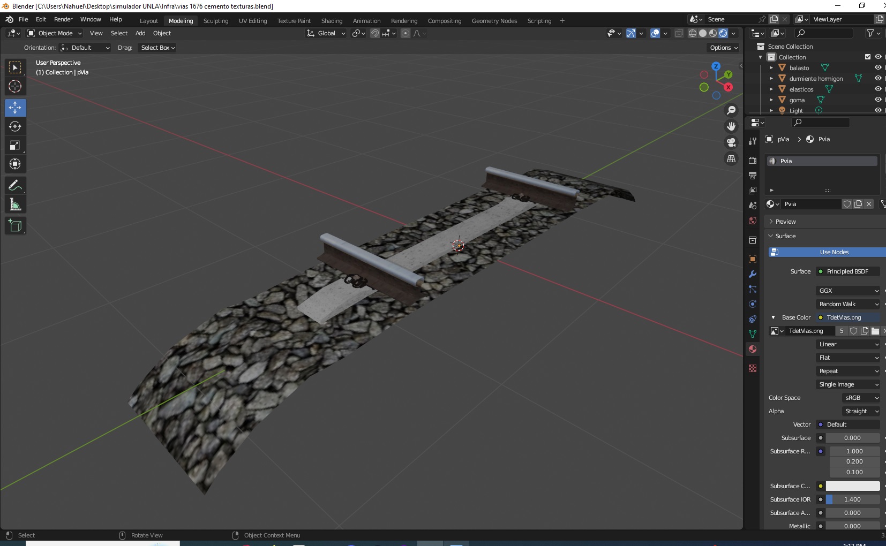Viewport: 886px width, 546px height.
Task: Activate the Scale tool
Action: click(x=15, y=145)
